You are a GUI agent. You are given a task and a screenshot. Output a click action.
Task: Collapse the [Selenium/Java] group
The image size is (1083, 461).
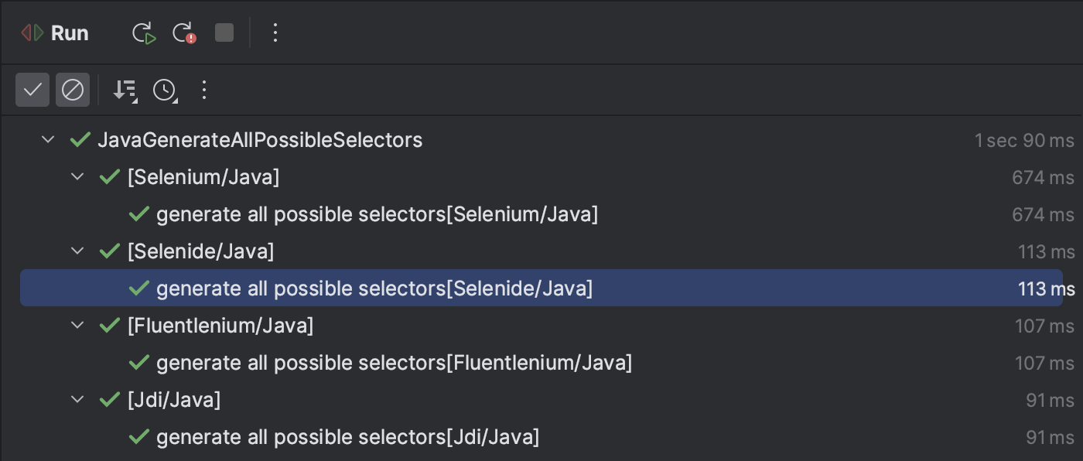[x=77, y=177]
